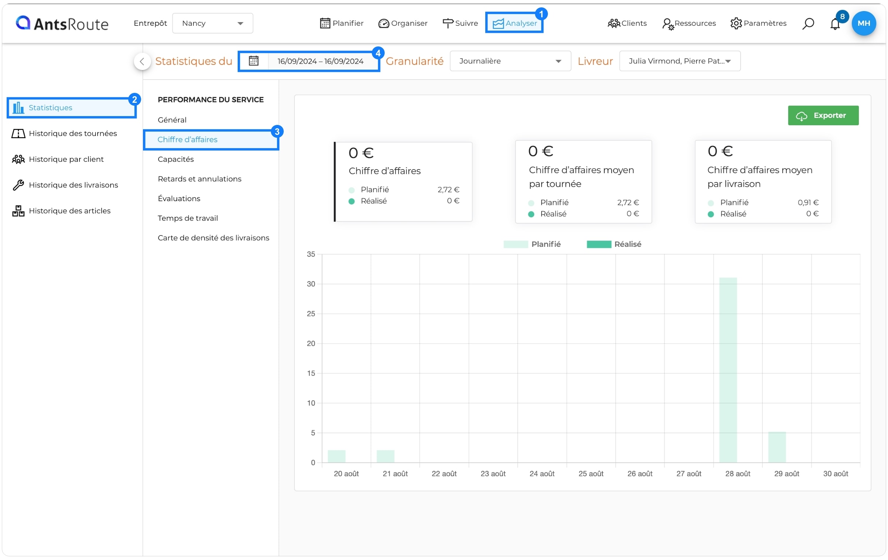Click the cloud icon on Exporter

click(801, 116)
